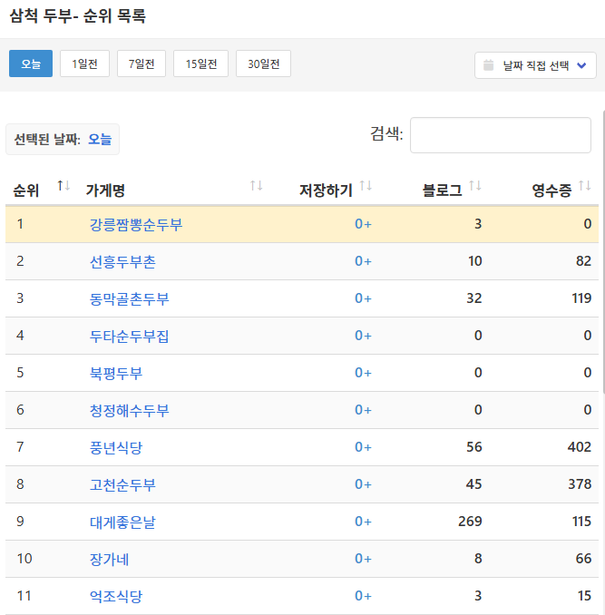Sort the 블로그 column using arrows
The width and height of the screenshot is (605, 615).
pos(474,186)
